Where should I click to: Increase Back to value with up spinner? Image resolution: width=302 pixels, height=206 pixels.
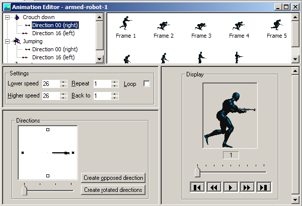coord(115,94)
